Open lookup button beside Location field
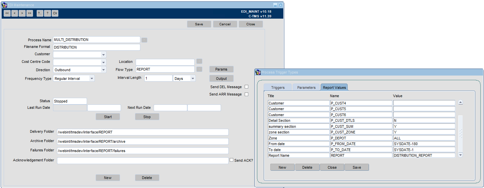 (x=199, y=61)
